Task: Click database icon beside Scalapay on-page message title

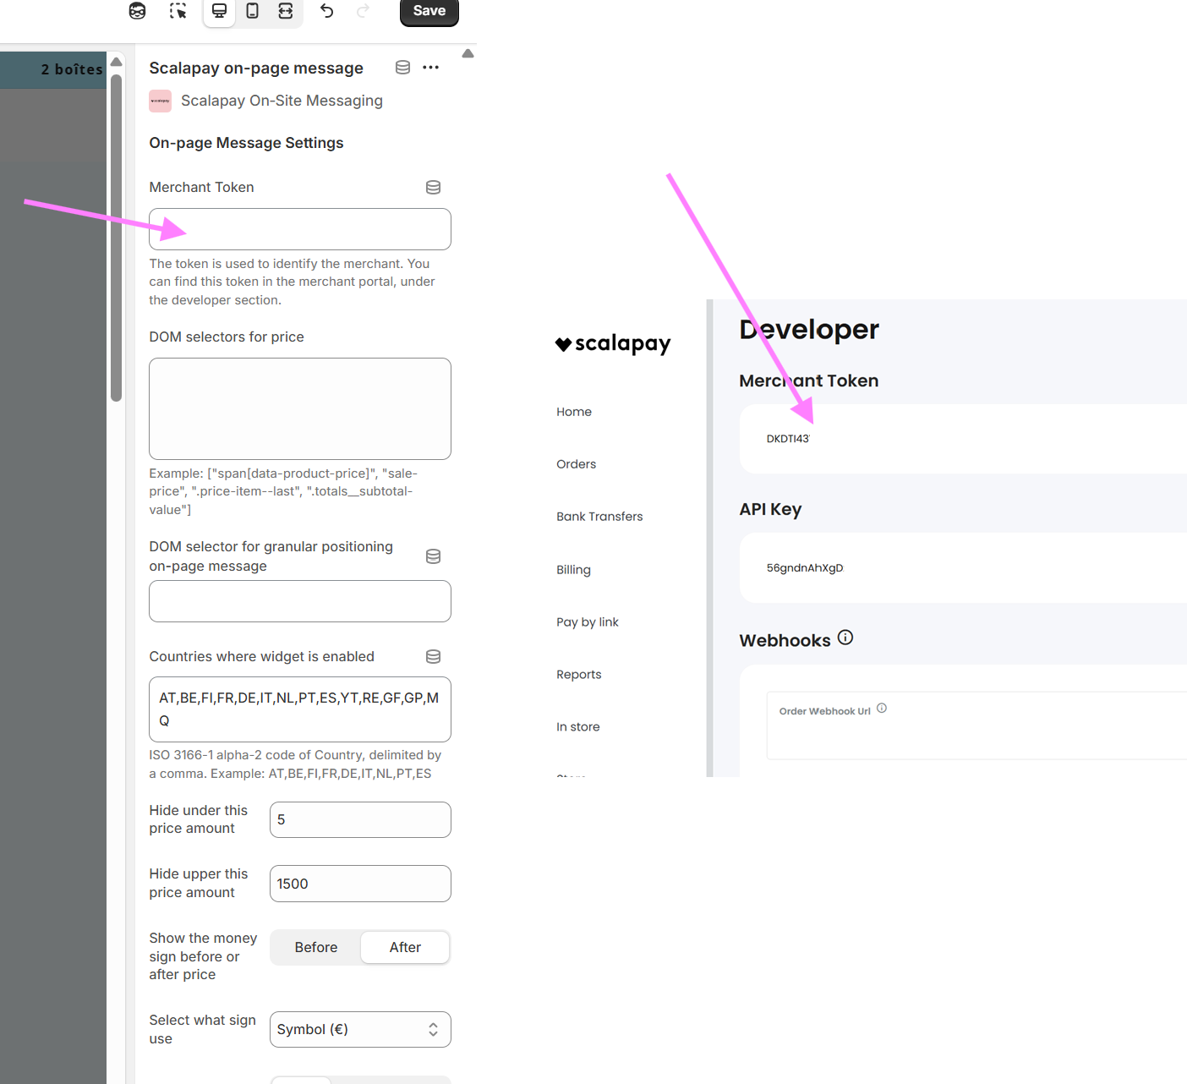Action: [x=403, y=68]
